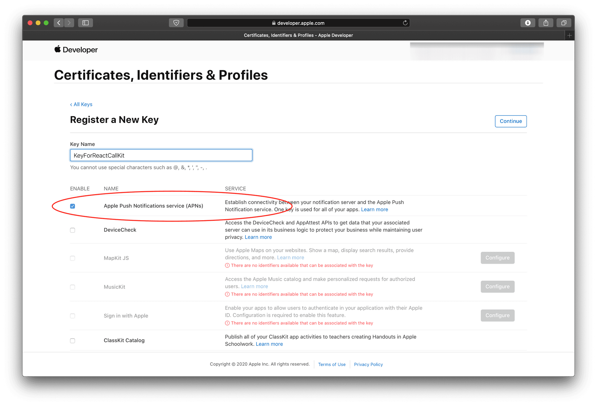Open the privacy shield report icon

point(176,23)
